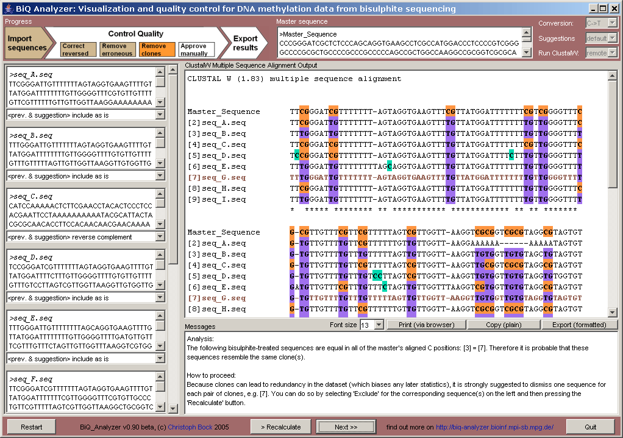The width and height of the screenshot is (623, 438).
Task: Click the >seq_F.seq header line
Action: coord(31,380)
